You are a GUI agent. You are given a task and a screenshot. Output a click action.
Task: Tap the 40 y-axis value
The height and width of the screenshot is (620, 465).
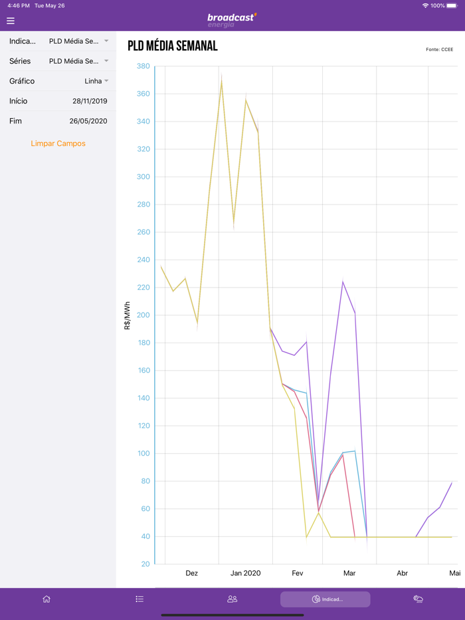coord(145,536)
